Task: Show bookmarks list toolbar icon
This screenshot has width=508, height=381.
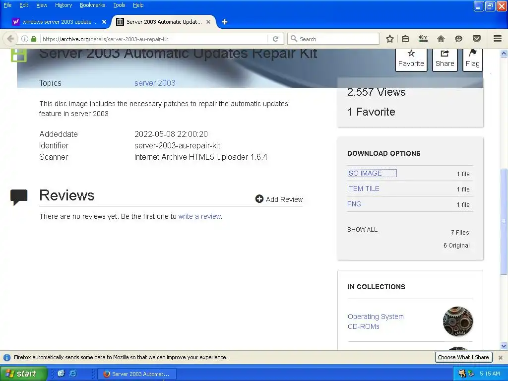Action: (405, 39)
